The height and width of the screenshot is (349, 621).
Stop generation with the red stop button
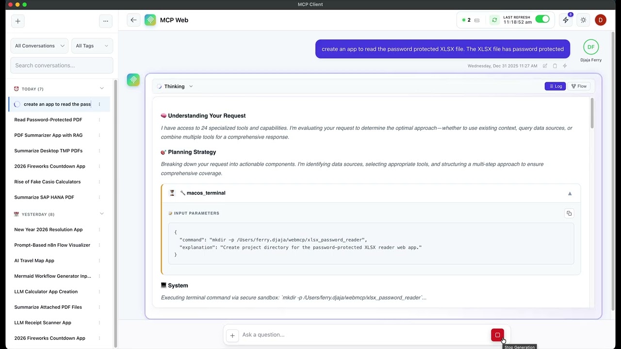point(497,335)
